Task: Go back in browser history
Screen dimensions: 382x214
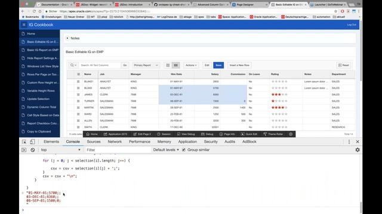Action: click(23, 11)
